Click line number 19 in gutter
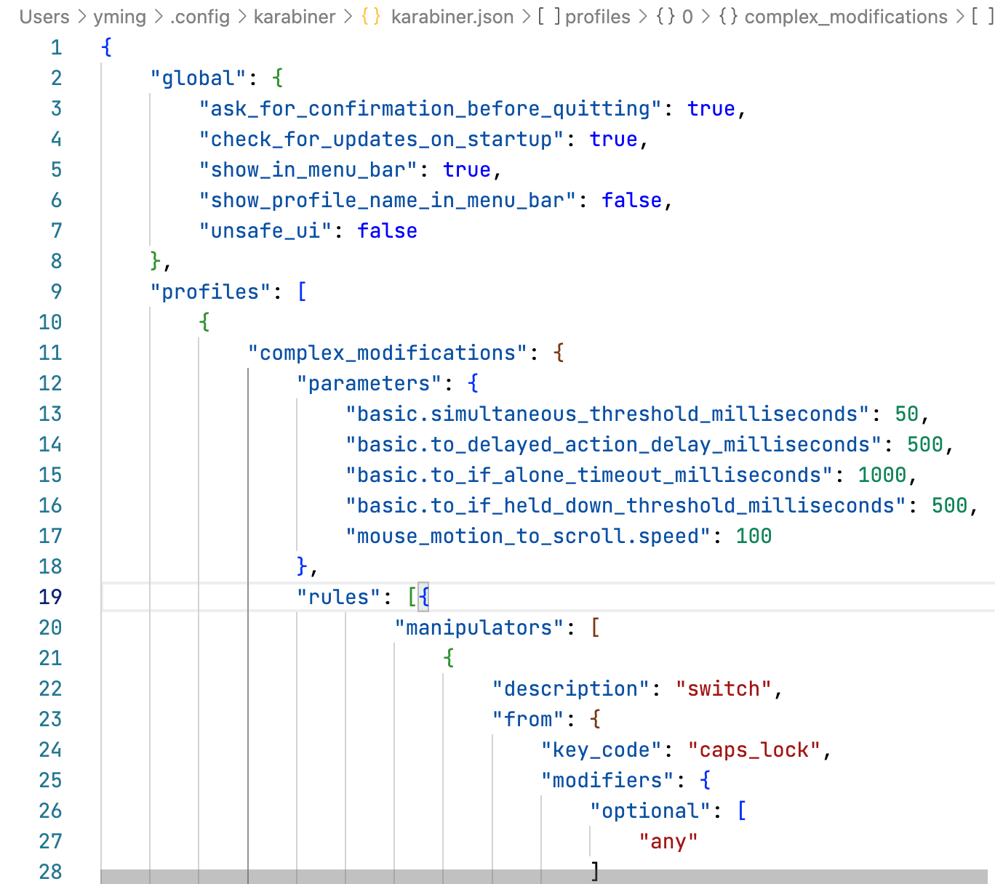 coord(50,597)
